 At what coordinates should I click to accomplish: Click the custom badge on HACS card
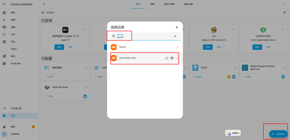point(229,77)
